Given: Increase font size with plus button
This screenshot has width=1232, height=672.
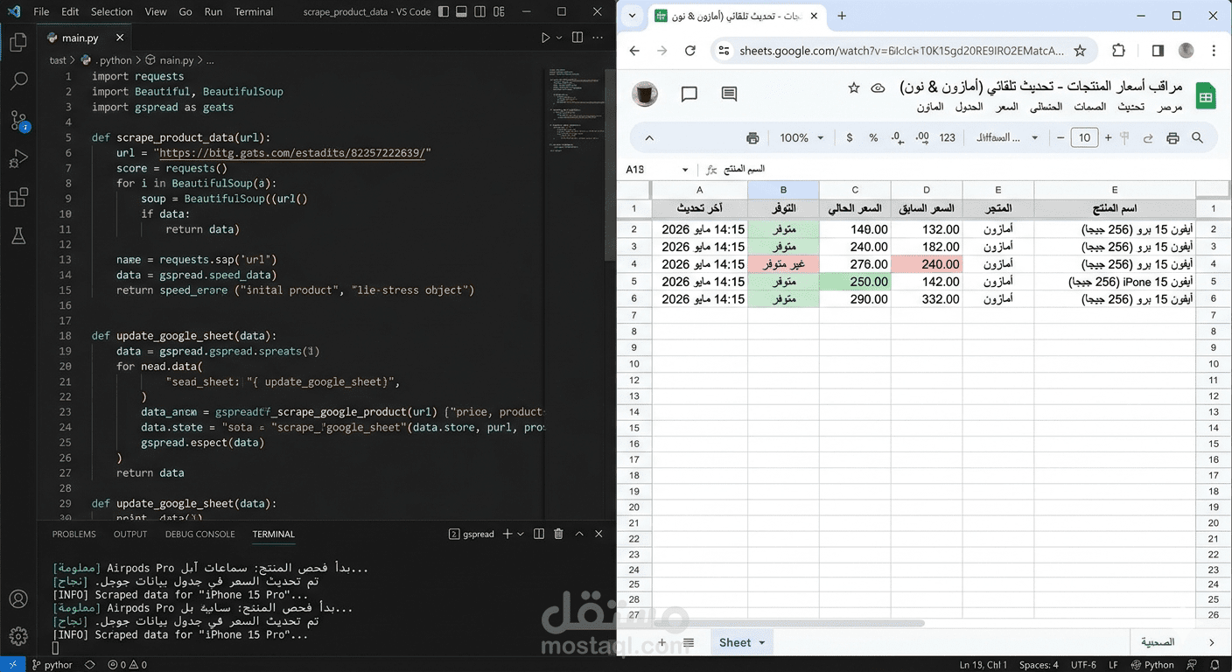Looking at the screenshot, I should (x=1108, y=138).
